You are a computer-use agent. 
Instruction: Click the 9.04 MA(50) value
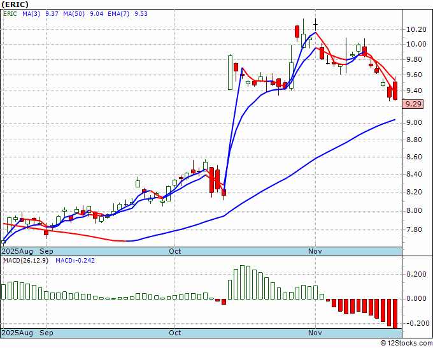97,14
